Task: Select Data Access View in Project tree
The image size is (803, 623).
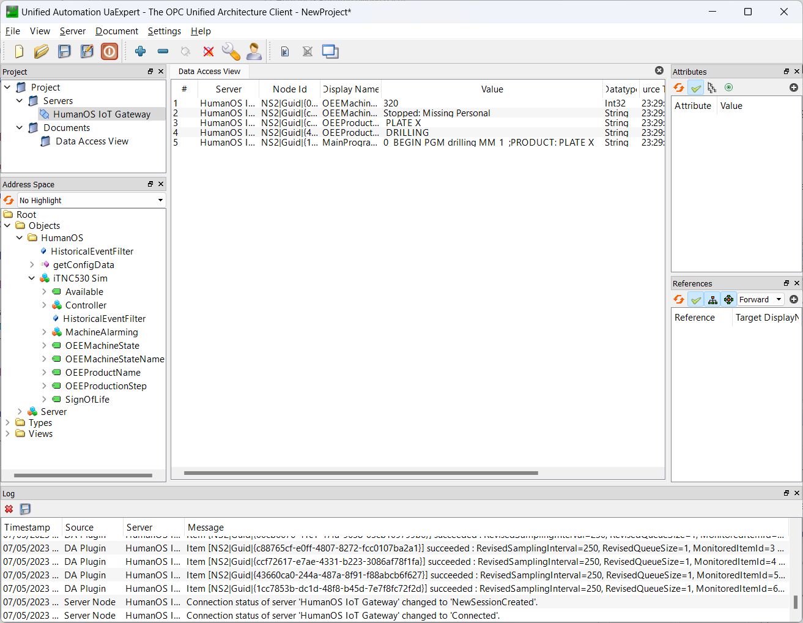Action: [x=92, y=141]
